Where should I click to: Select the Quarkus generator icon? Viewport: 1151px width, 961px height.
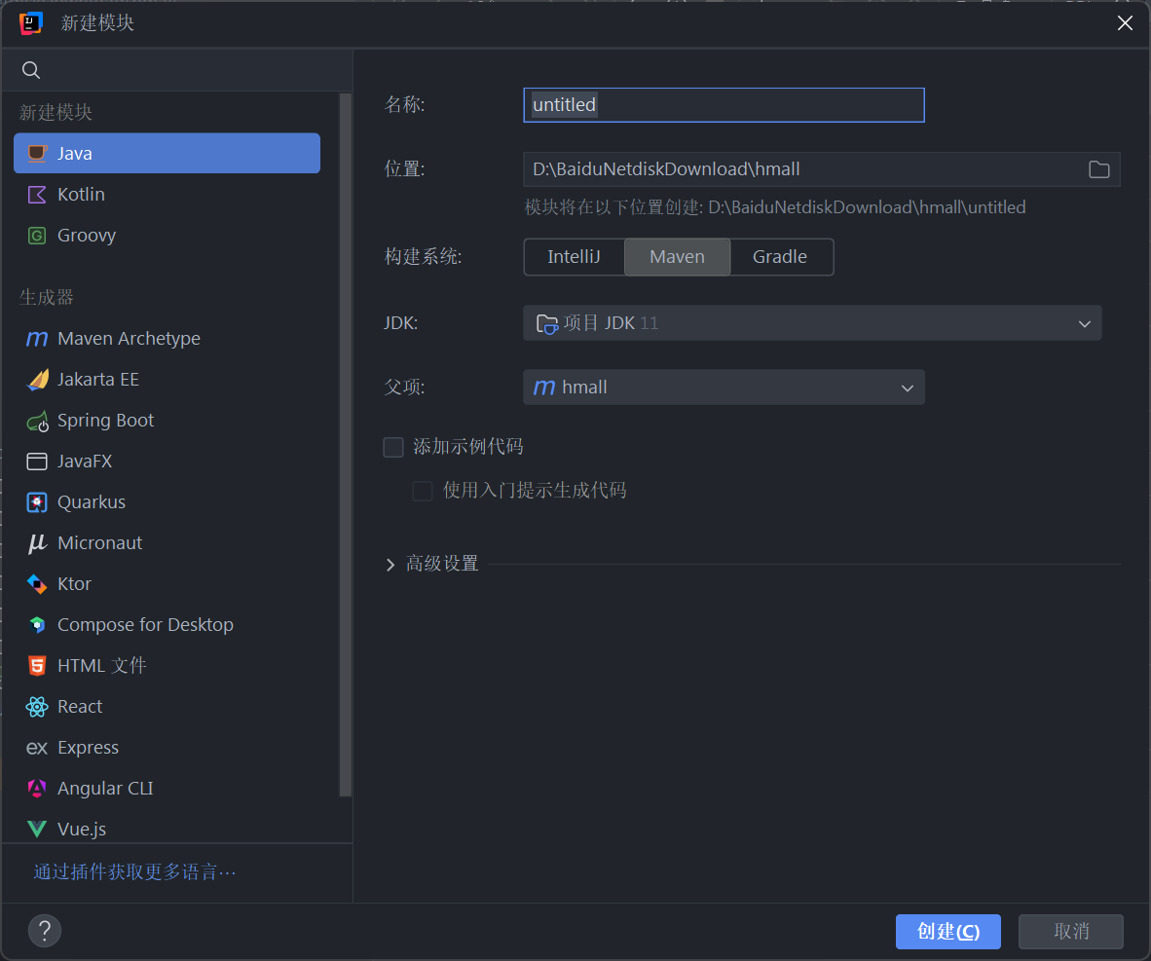[37, 502]
